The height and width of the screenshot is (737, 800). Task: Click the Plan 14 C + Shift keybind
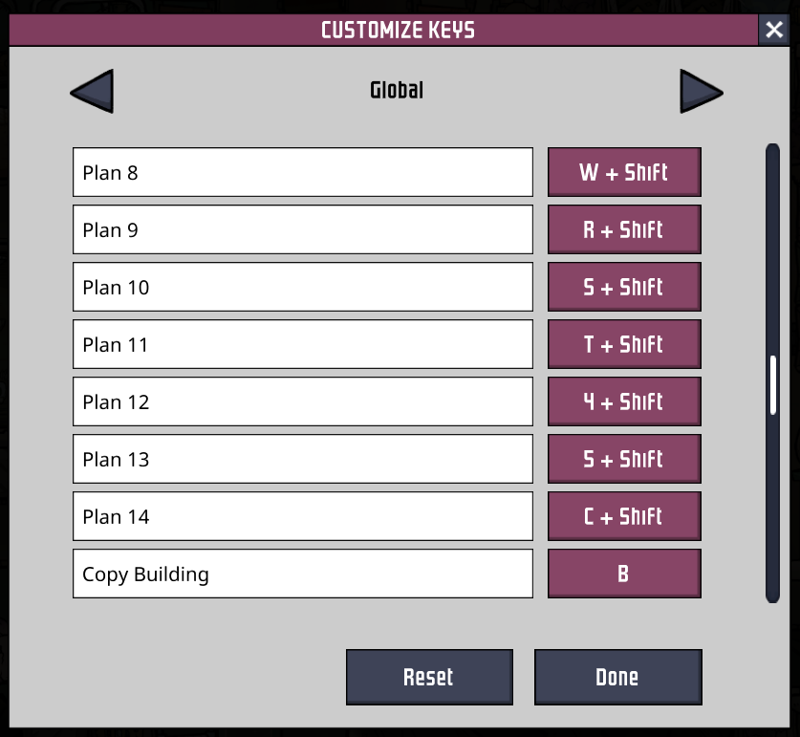pos(624,516)
